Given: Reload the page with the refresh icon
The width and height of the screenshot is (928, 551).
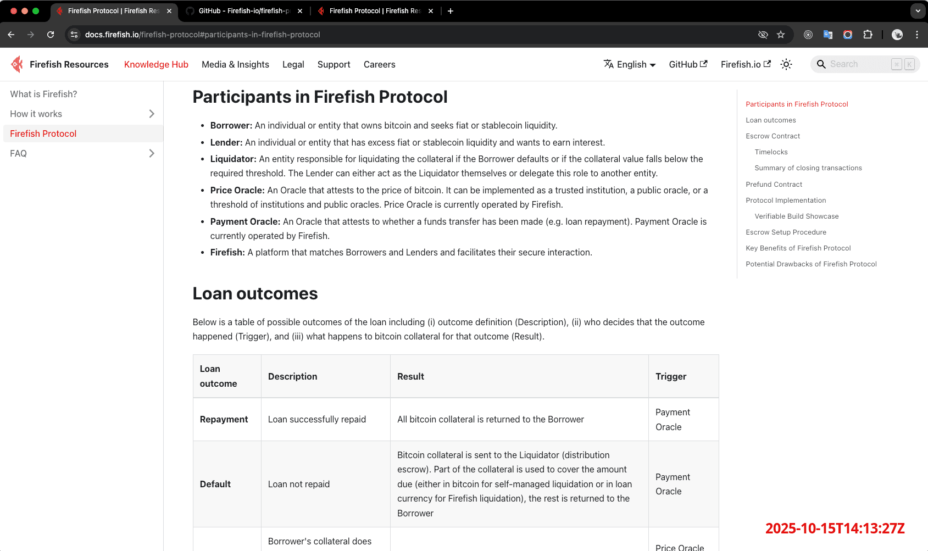Looking at the screenshot, I should 51,34.
